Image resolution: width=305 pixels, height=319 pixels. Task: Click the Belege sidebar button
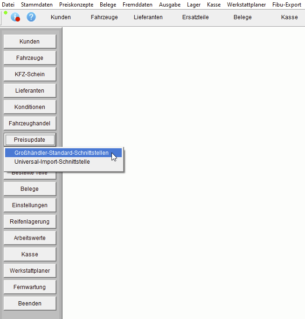coord(30,189)
